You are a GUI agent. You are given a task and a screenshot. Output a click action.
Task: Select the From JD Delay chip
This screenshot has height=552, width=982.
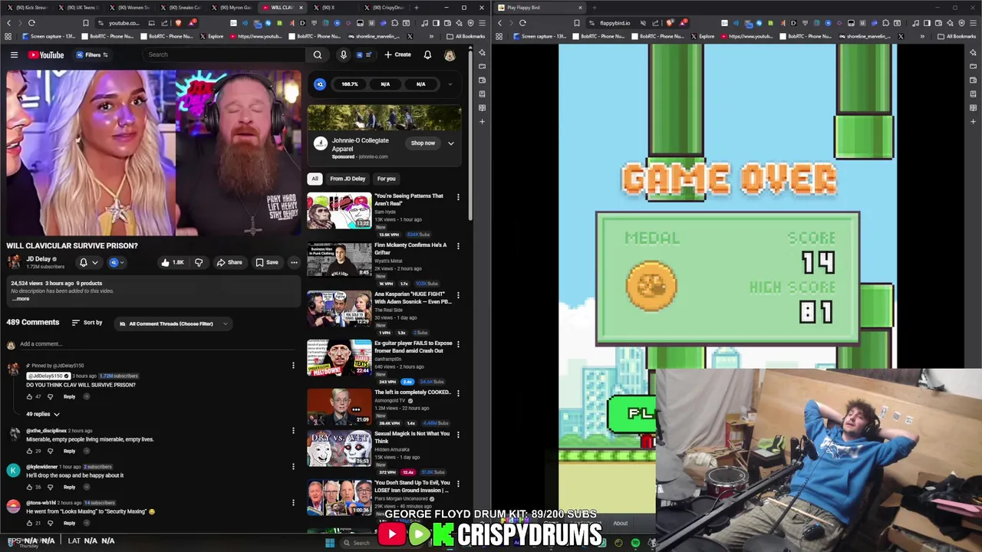point(348,179)
